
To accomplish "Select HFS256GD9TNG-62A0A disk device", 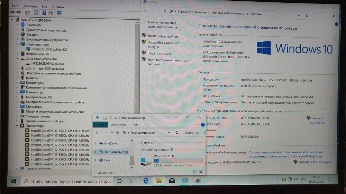I will point(47,63).
